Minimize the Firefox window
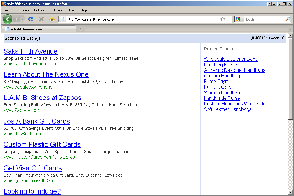The image size is (294, 196). 280,4
